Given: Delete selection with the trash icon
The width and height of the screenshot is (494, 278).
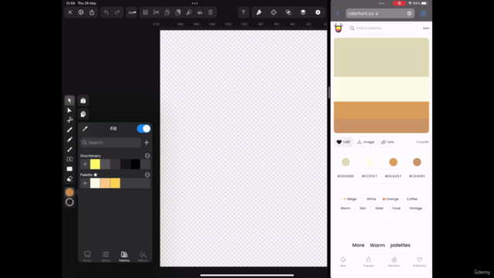Looking at the screenshot, I should coord(211,12).
